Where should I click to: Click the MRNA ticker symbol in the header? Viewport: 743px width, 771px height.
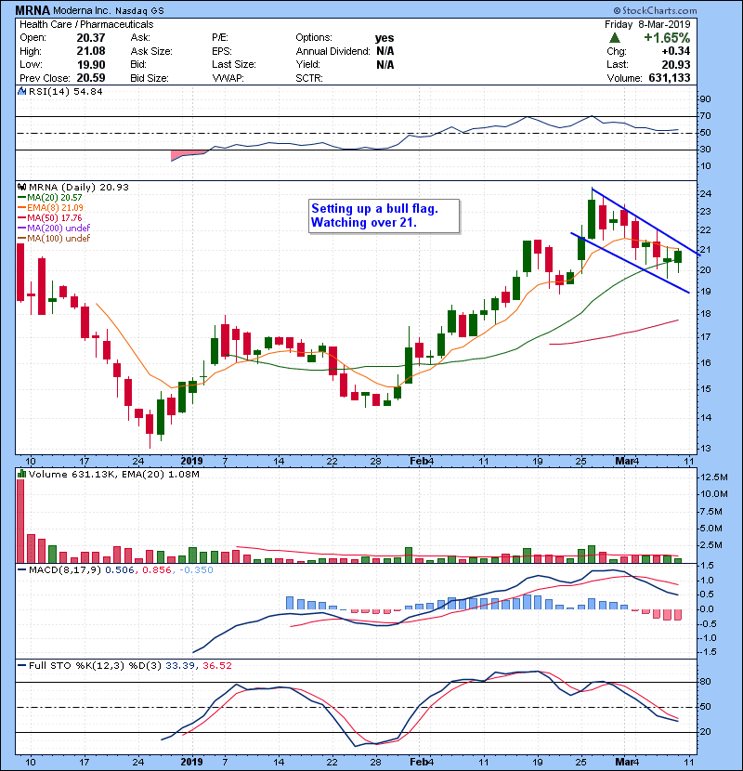33,10
